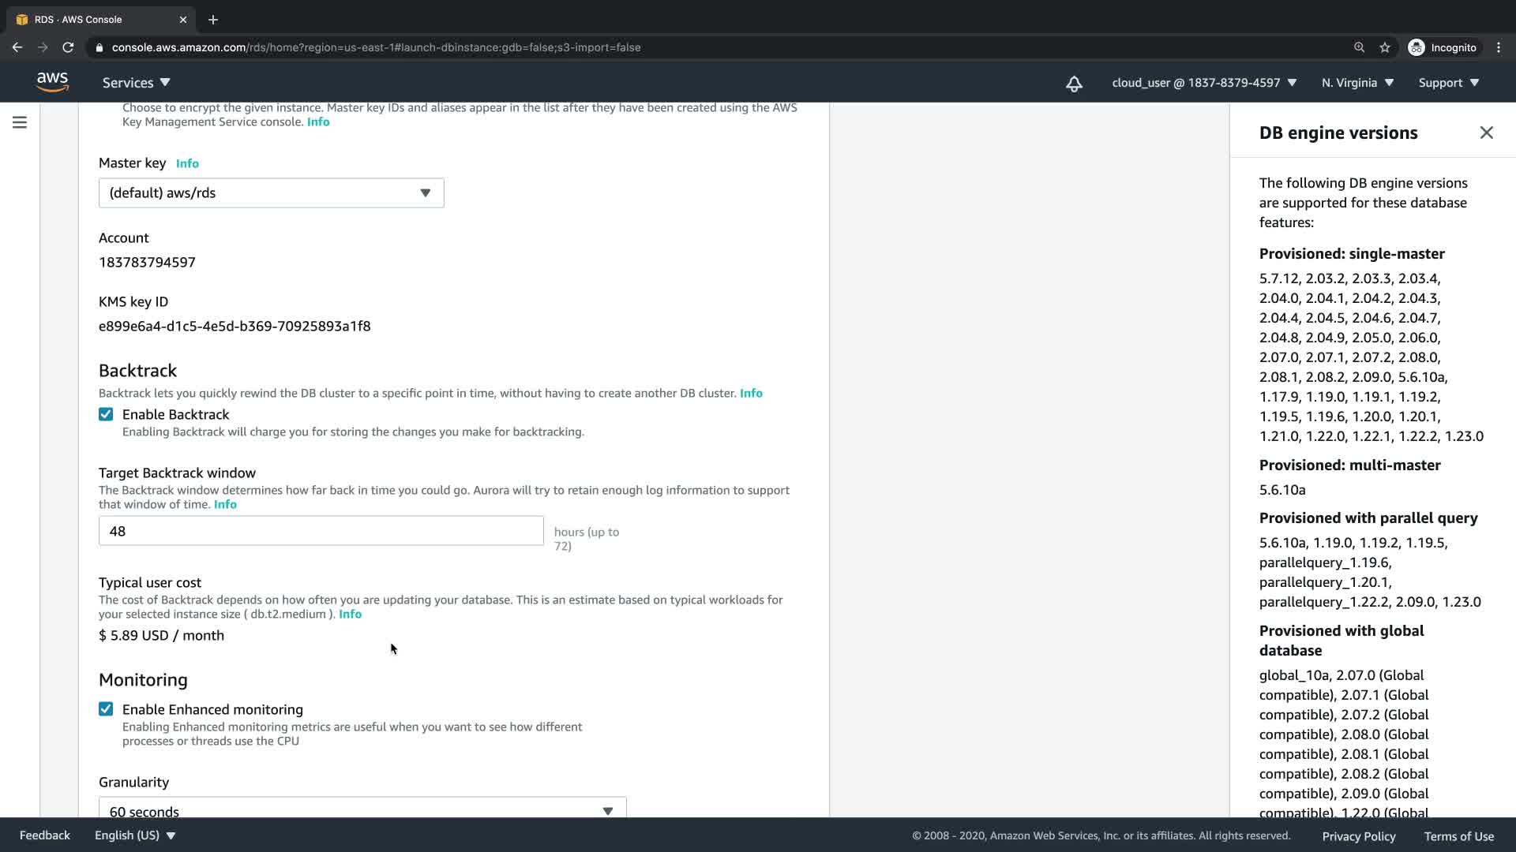
Task: Uncheck Enable Enhanced monitoring checkbox
Action: pyautogui.click(x=106, y=709)
